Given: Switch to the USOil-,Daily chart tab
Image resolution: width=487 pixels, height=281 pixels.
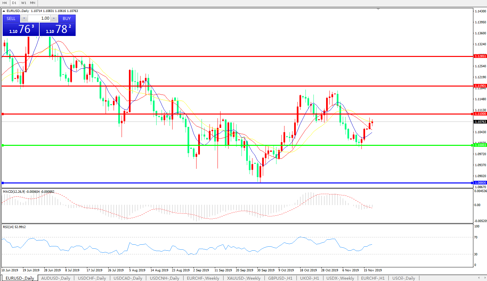Looking at the screenshot, I should [x=403, y=278].
